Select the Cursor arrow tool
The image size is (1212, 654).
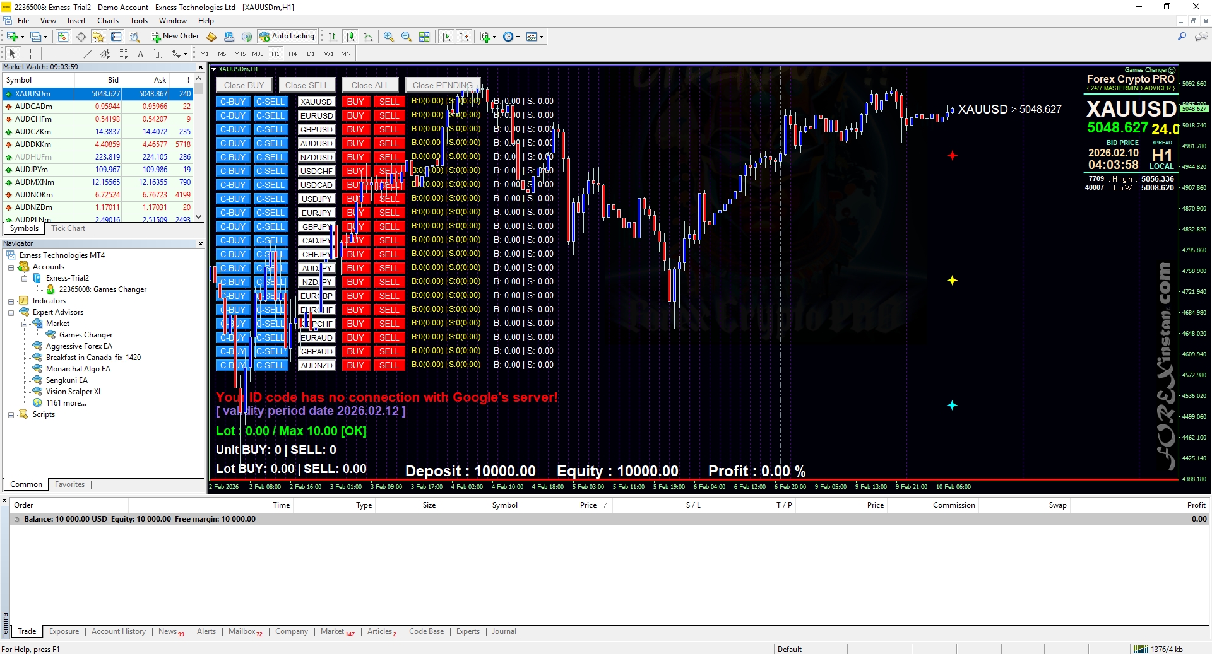point(13,54)
